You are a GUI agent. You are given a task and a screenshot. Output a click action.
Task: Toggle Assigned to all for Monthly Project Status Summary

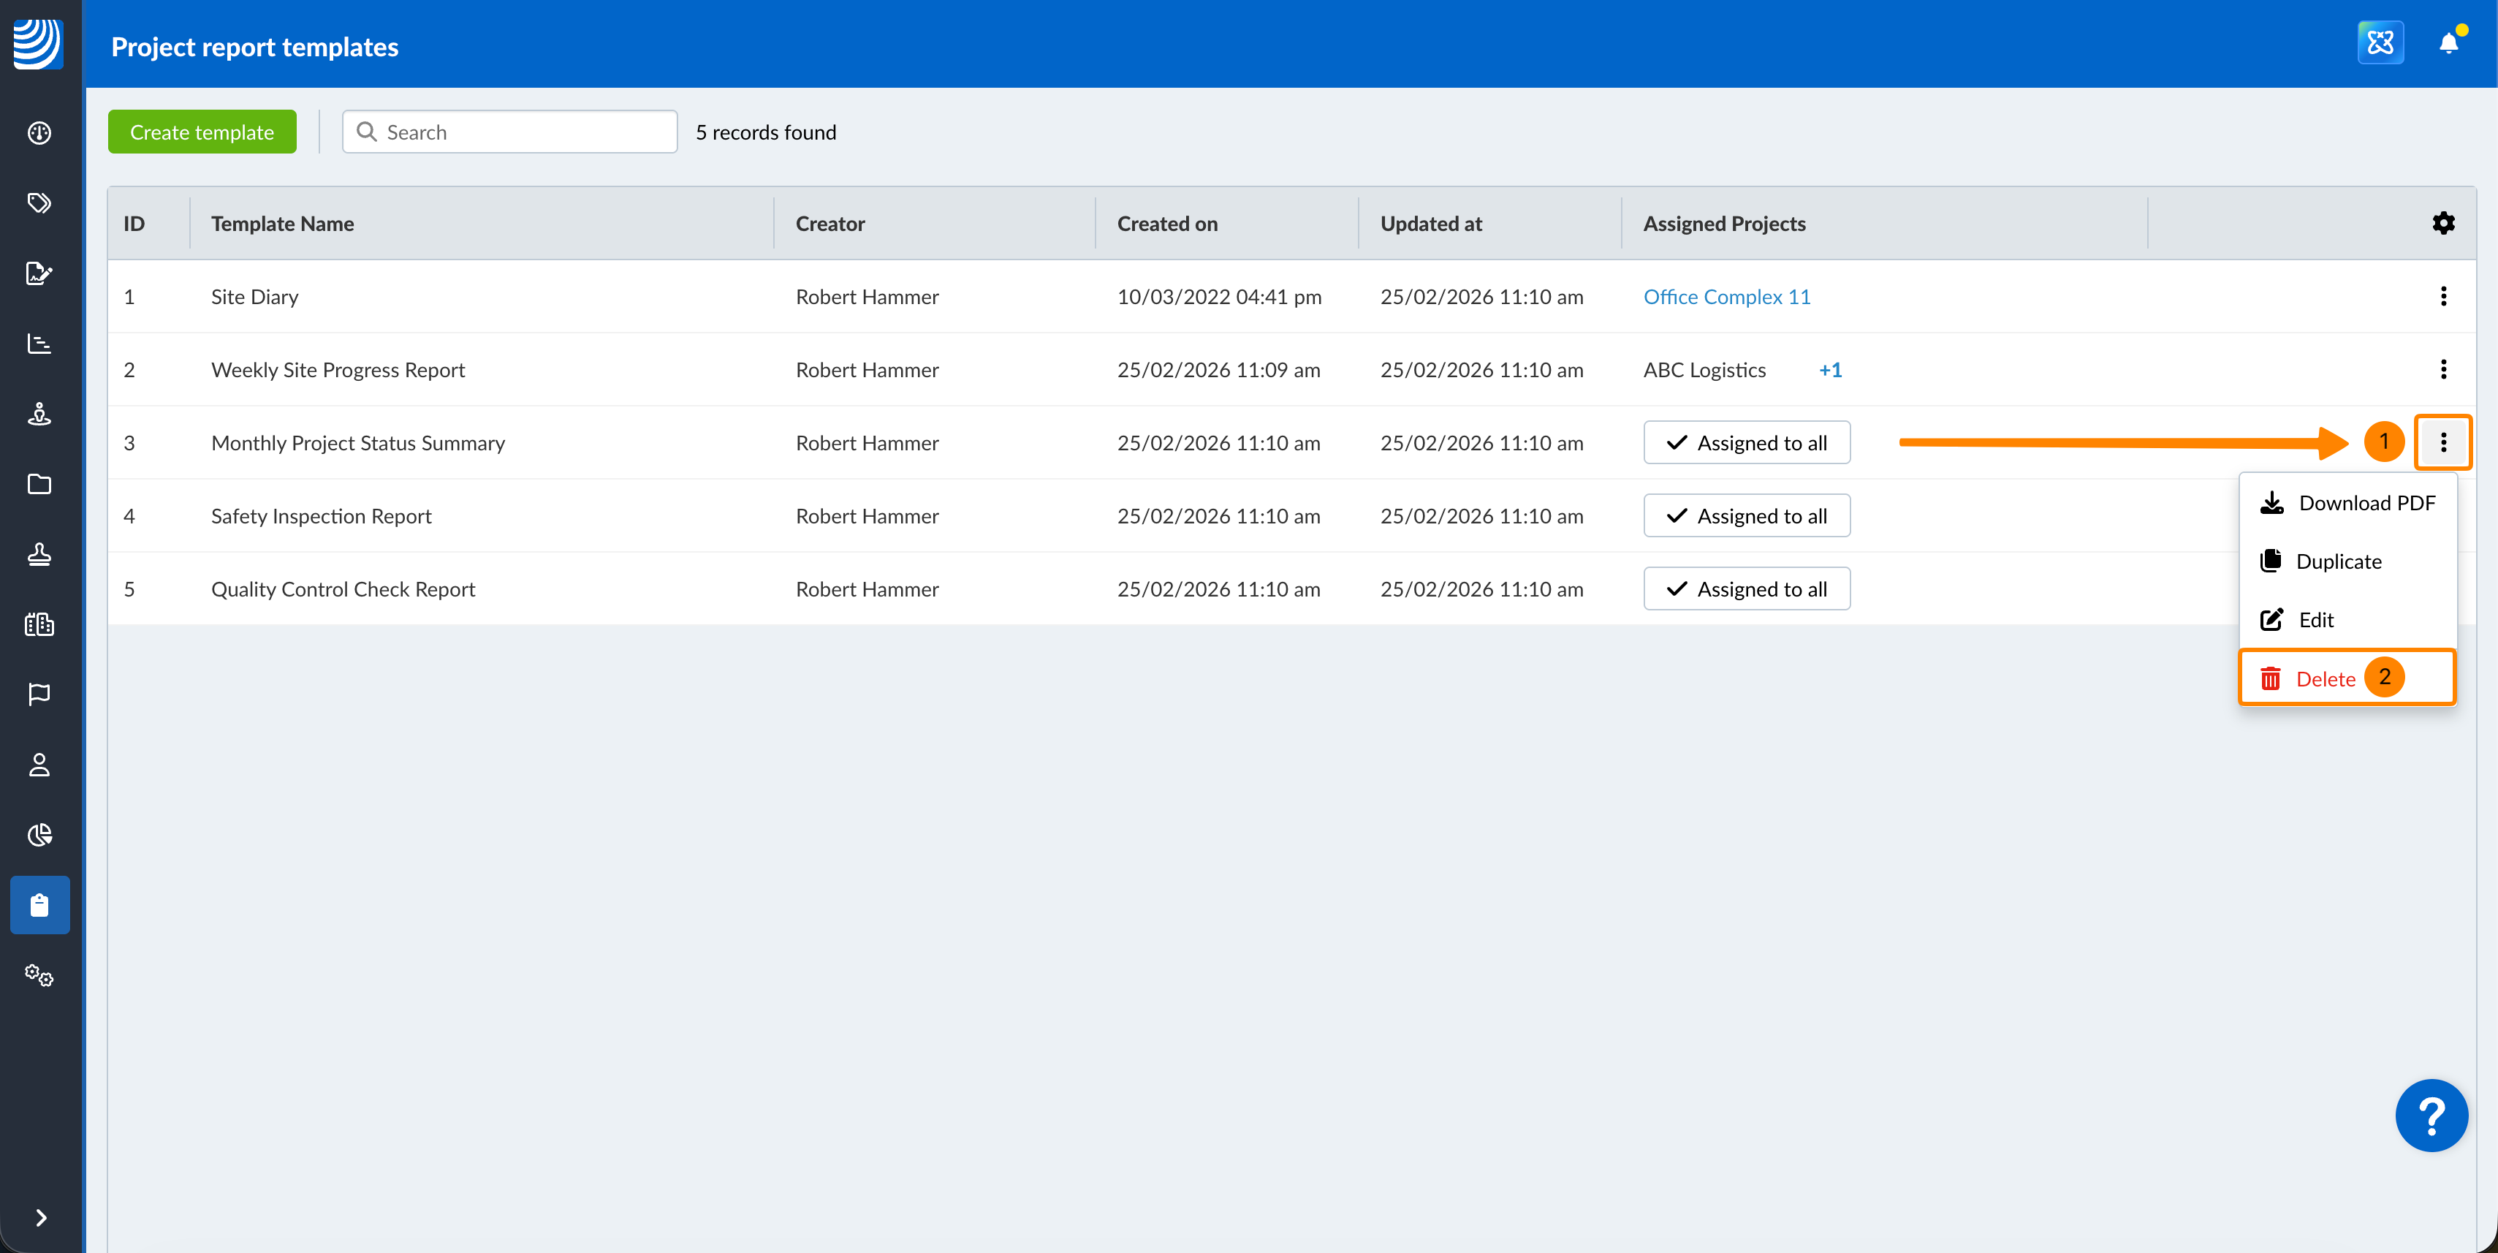click(1747, 443)
